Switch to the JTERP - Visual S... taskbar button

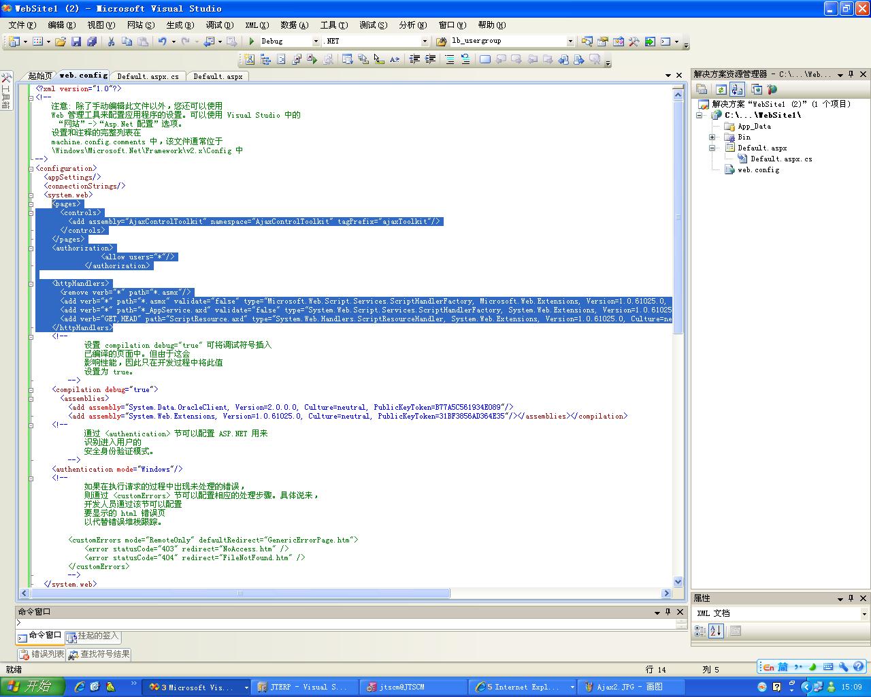click(x=303, y=687)
